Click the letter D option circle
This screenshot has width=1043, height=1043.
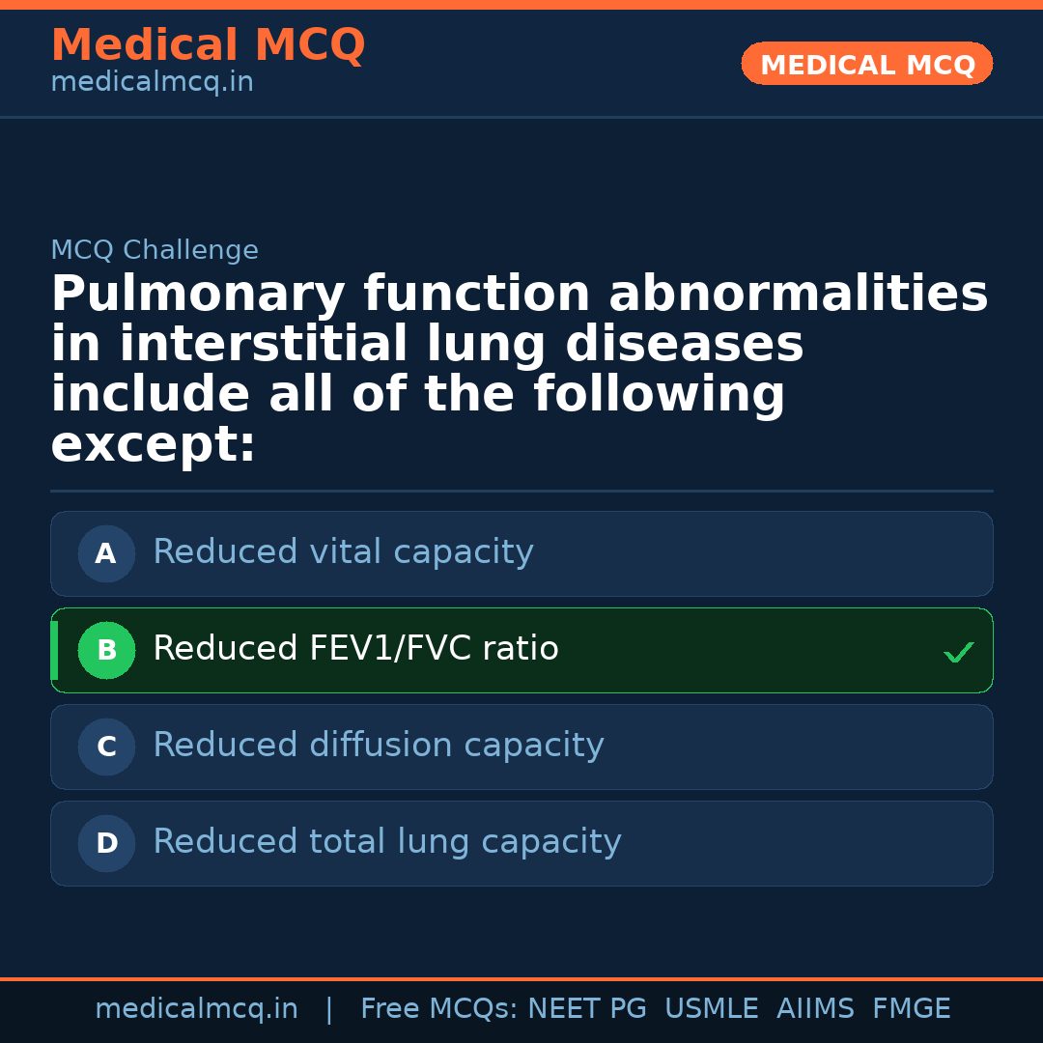click(x=106, y=844)
